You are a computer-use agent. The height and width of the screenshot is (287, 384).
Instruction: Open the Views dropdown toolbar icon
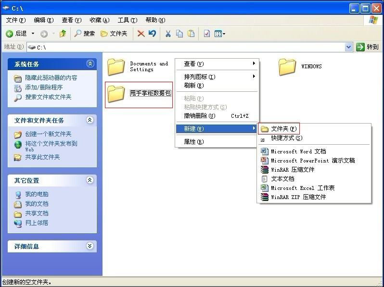pyautogui.click(x=220, y=34)
